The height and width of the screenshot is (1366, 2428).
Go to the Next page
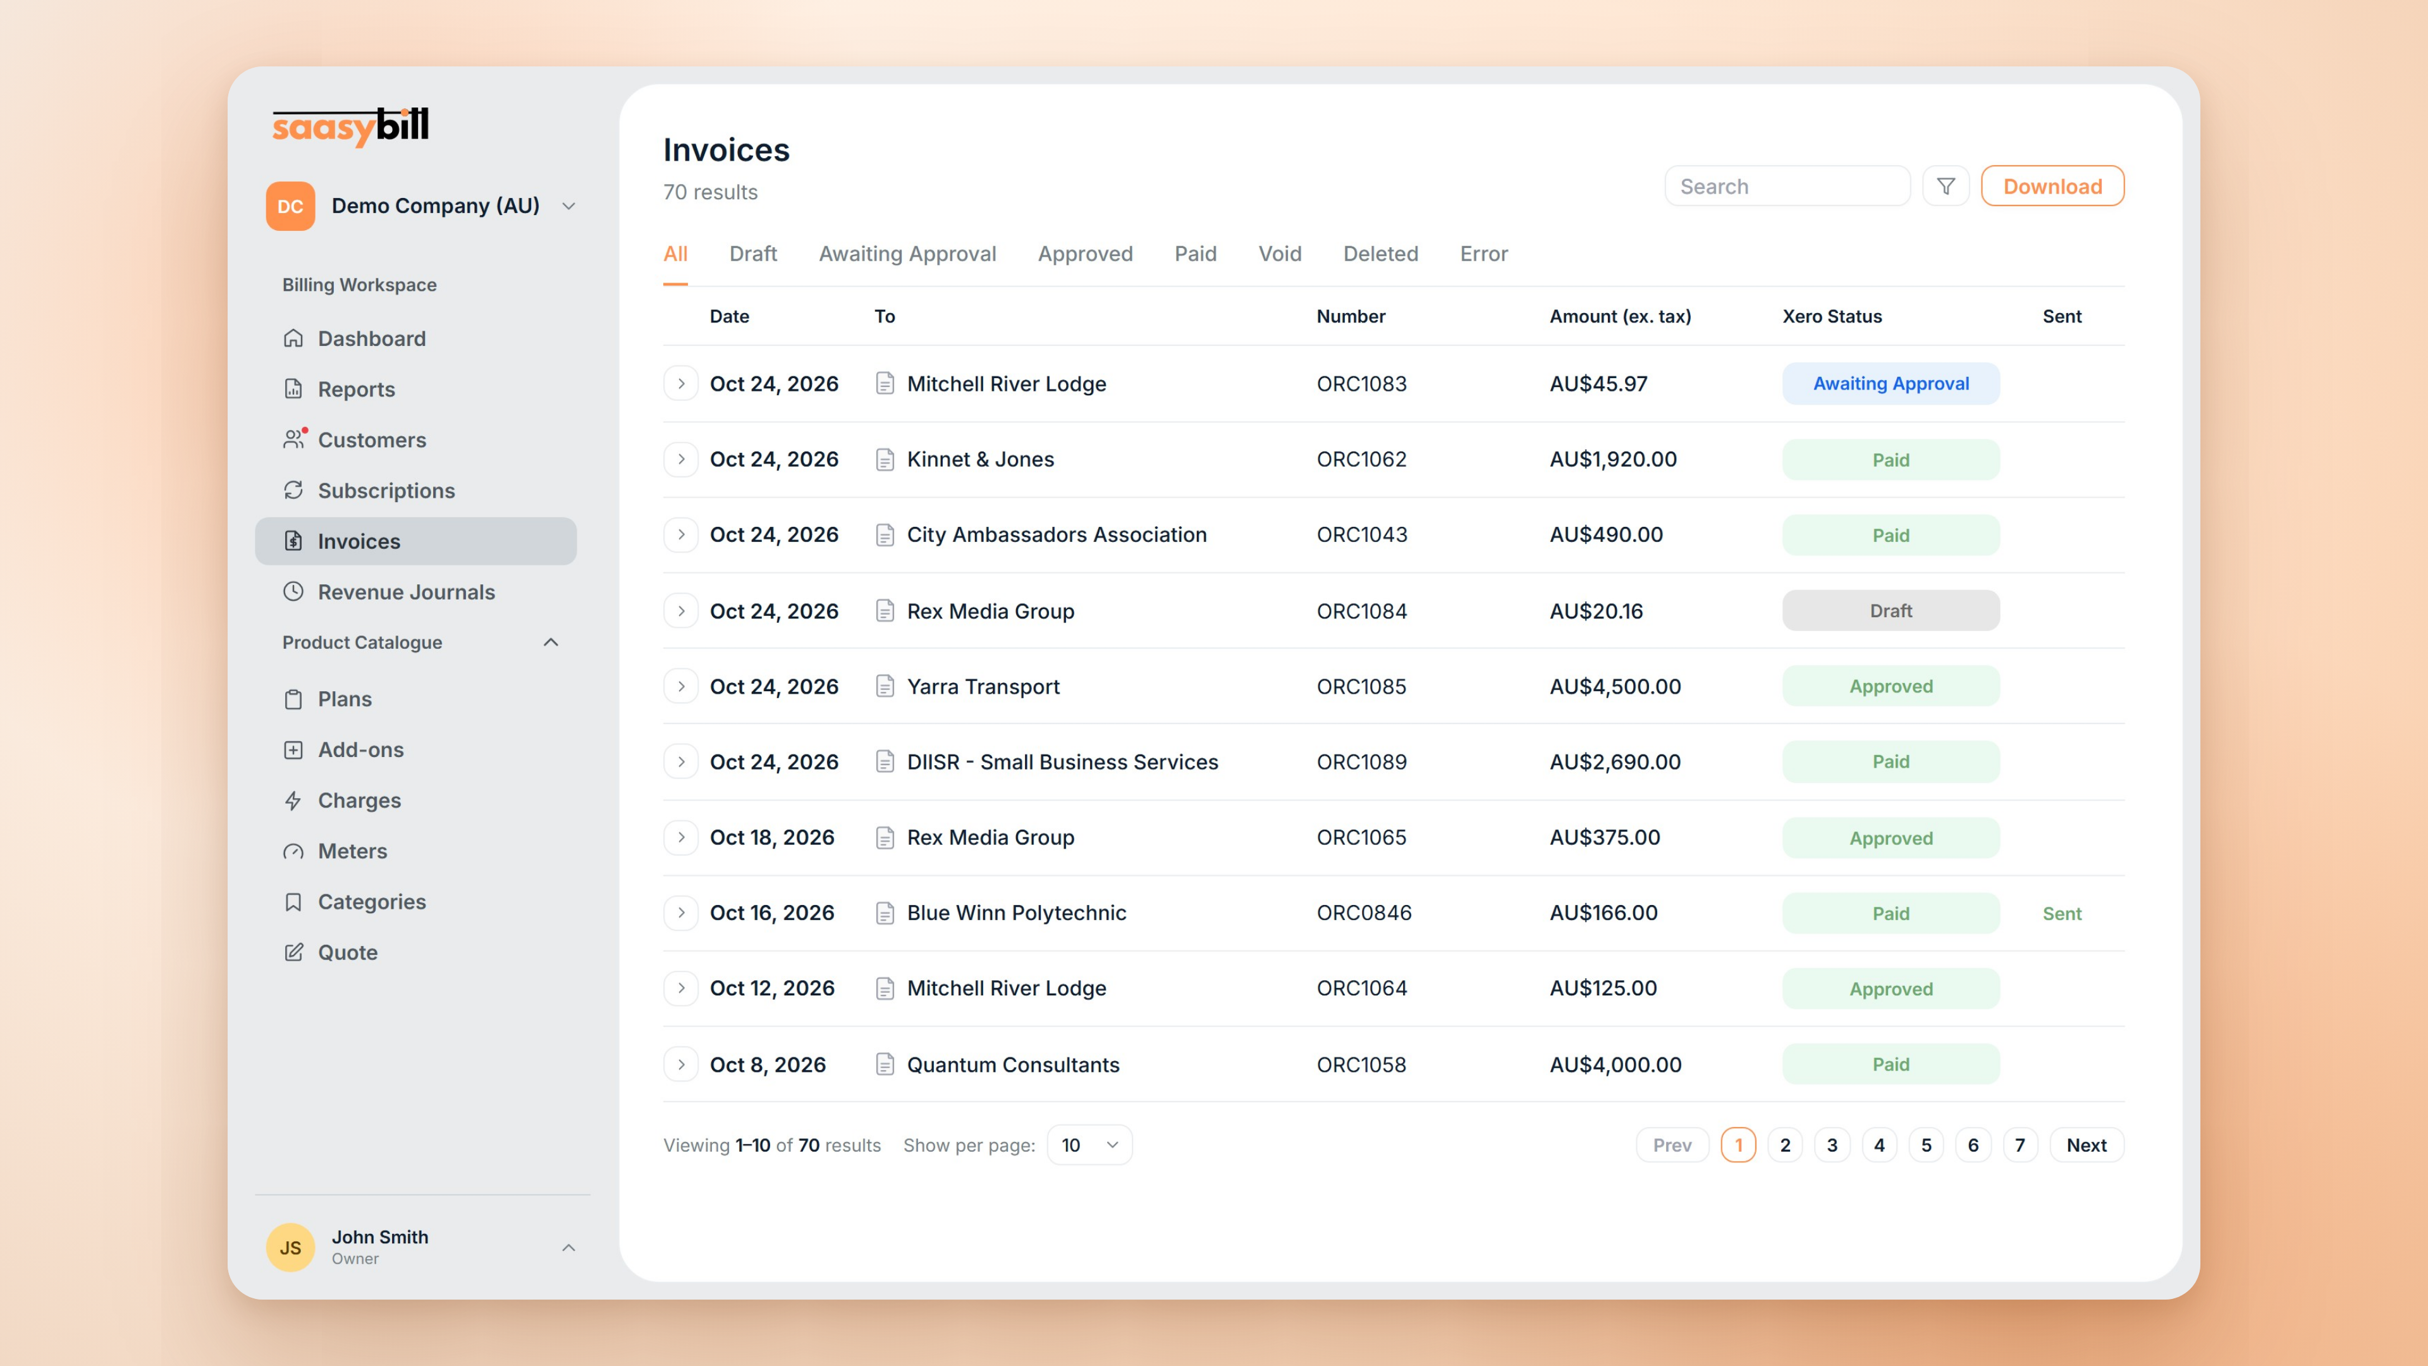(2086, 1145)
